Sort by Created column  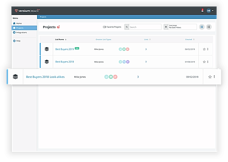[x=190, y=40]
